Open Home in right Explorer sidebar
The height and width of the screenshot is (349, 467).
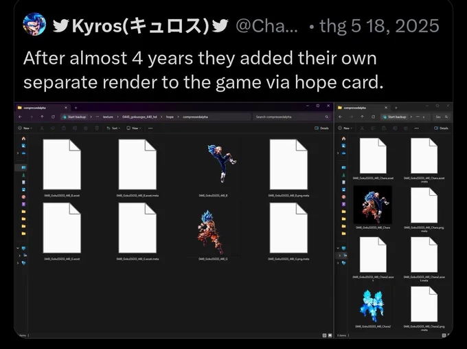343,139
